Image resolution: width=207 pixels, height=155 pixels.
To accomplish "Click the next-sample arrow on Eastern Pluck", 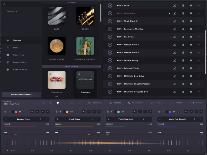I will coord(41,119).
